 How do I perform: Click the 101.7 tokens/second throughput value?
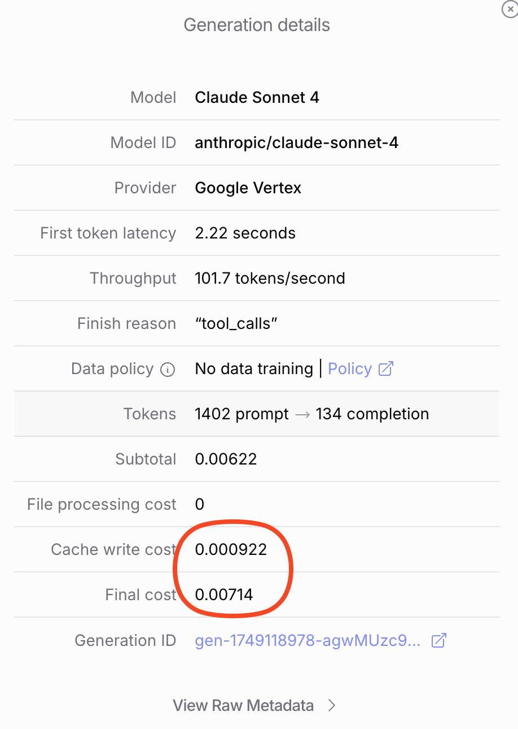(270, 279)
